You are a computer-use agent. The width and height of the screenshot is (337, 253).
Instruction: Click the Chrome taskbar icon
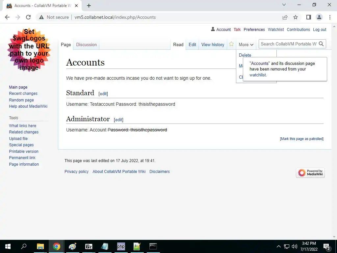point(57,246)
